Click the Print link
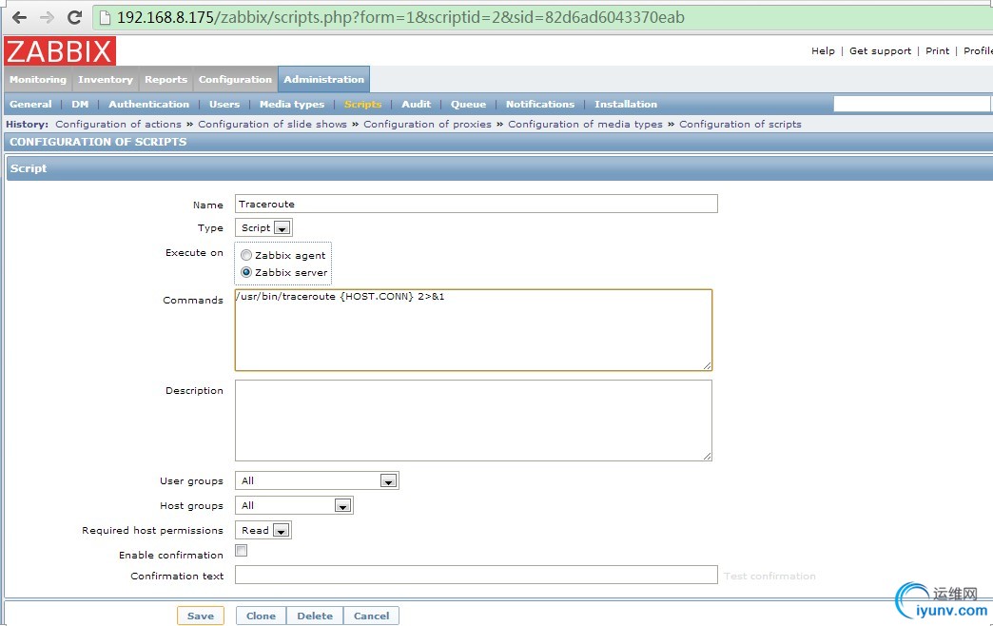This screenshot has width=993, height=626. click(937, 51)
